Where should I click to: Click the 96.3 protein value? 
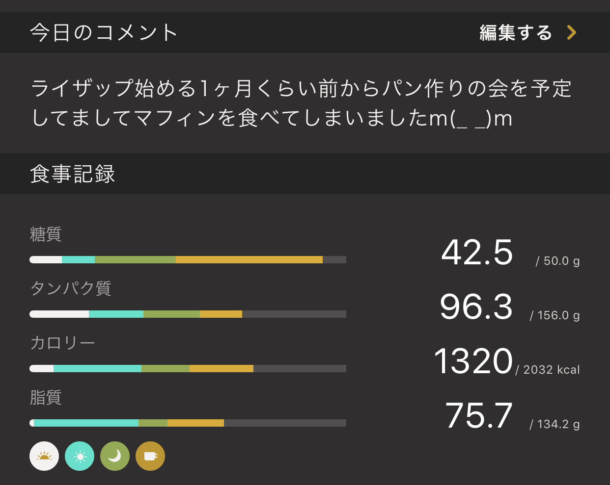coord(476,307)
